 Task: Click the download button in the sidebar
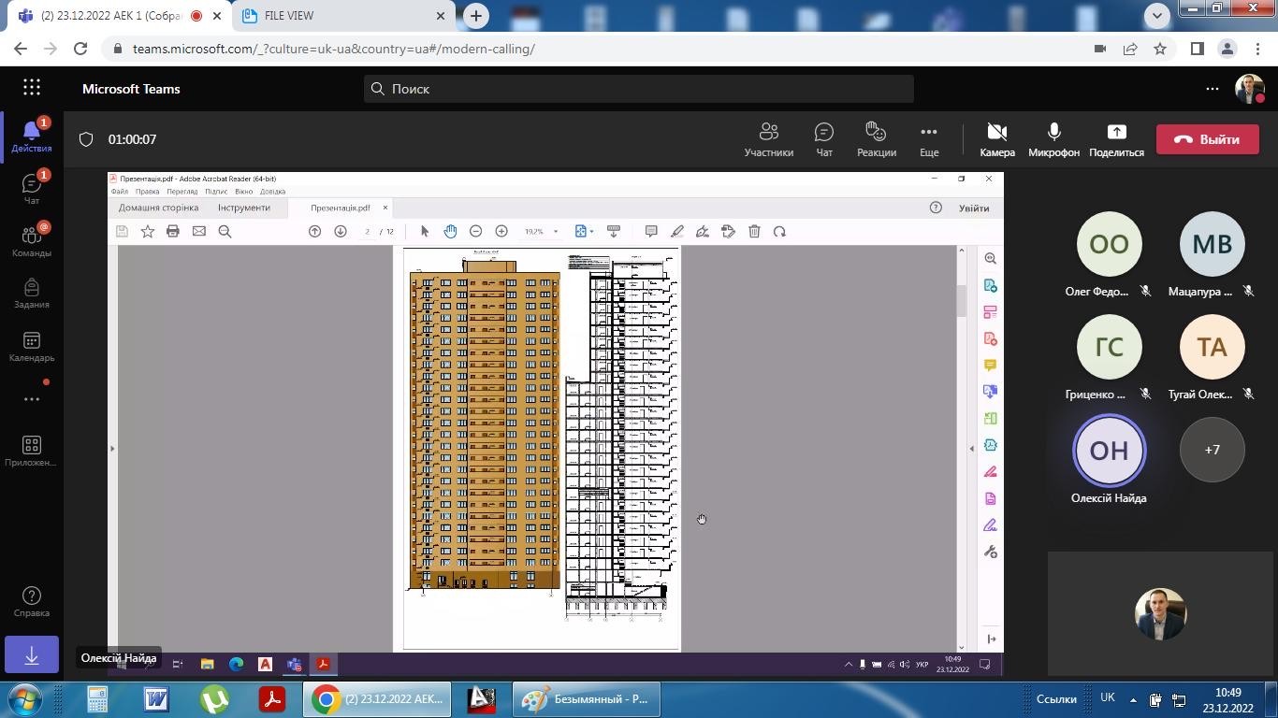(x=32, y=656)
